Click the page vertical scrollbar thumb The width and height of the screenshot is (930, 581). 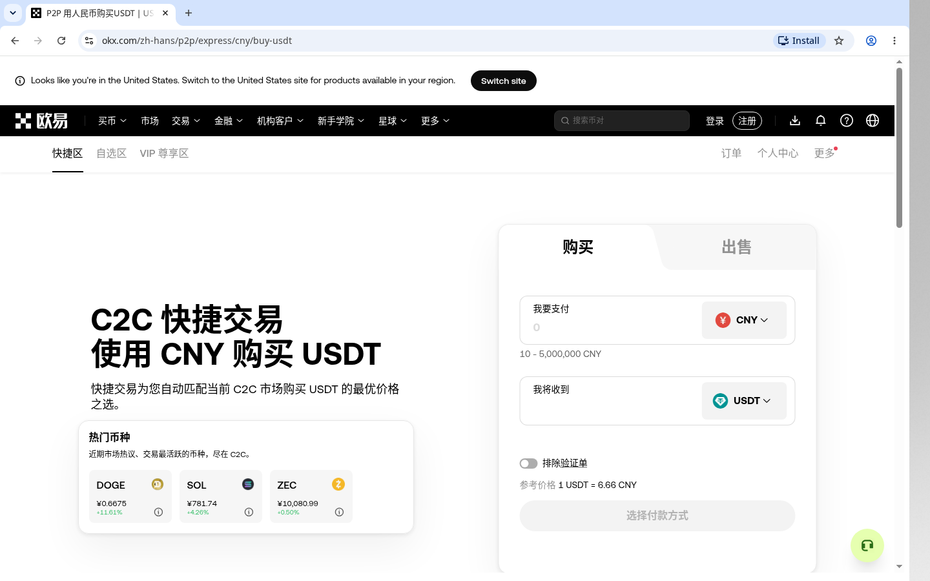(899, 147)
